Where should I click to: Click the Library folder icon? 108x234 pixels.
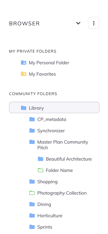24,108
